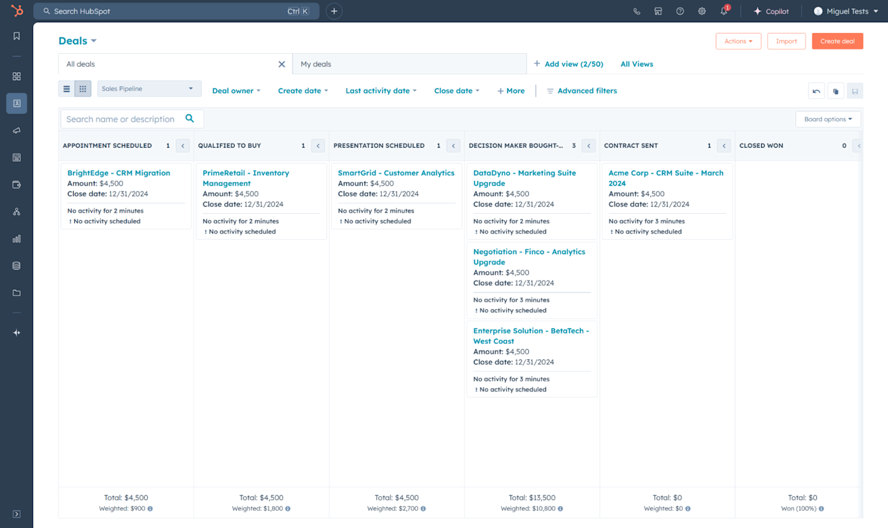Open the Deals object dropdown

77,41
